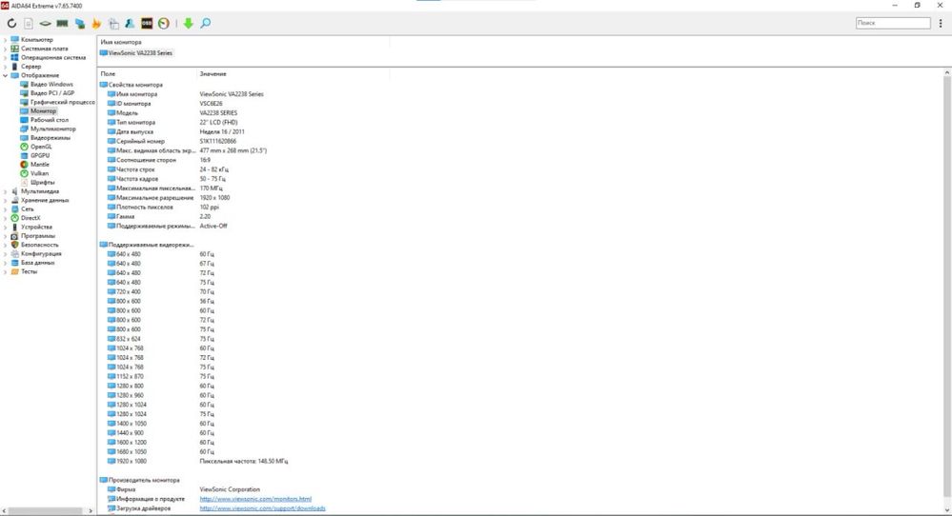Click the scroll-up arrow of details pane
952x516 pixels.
coord(947,72)
